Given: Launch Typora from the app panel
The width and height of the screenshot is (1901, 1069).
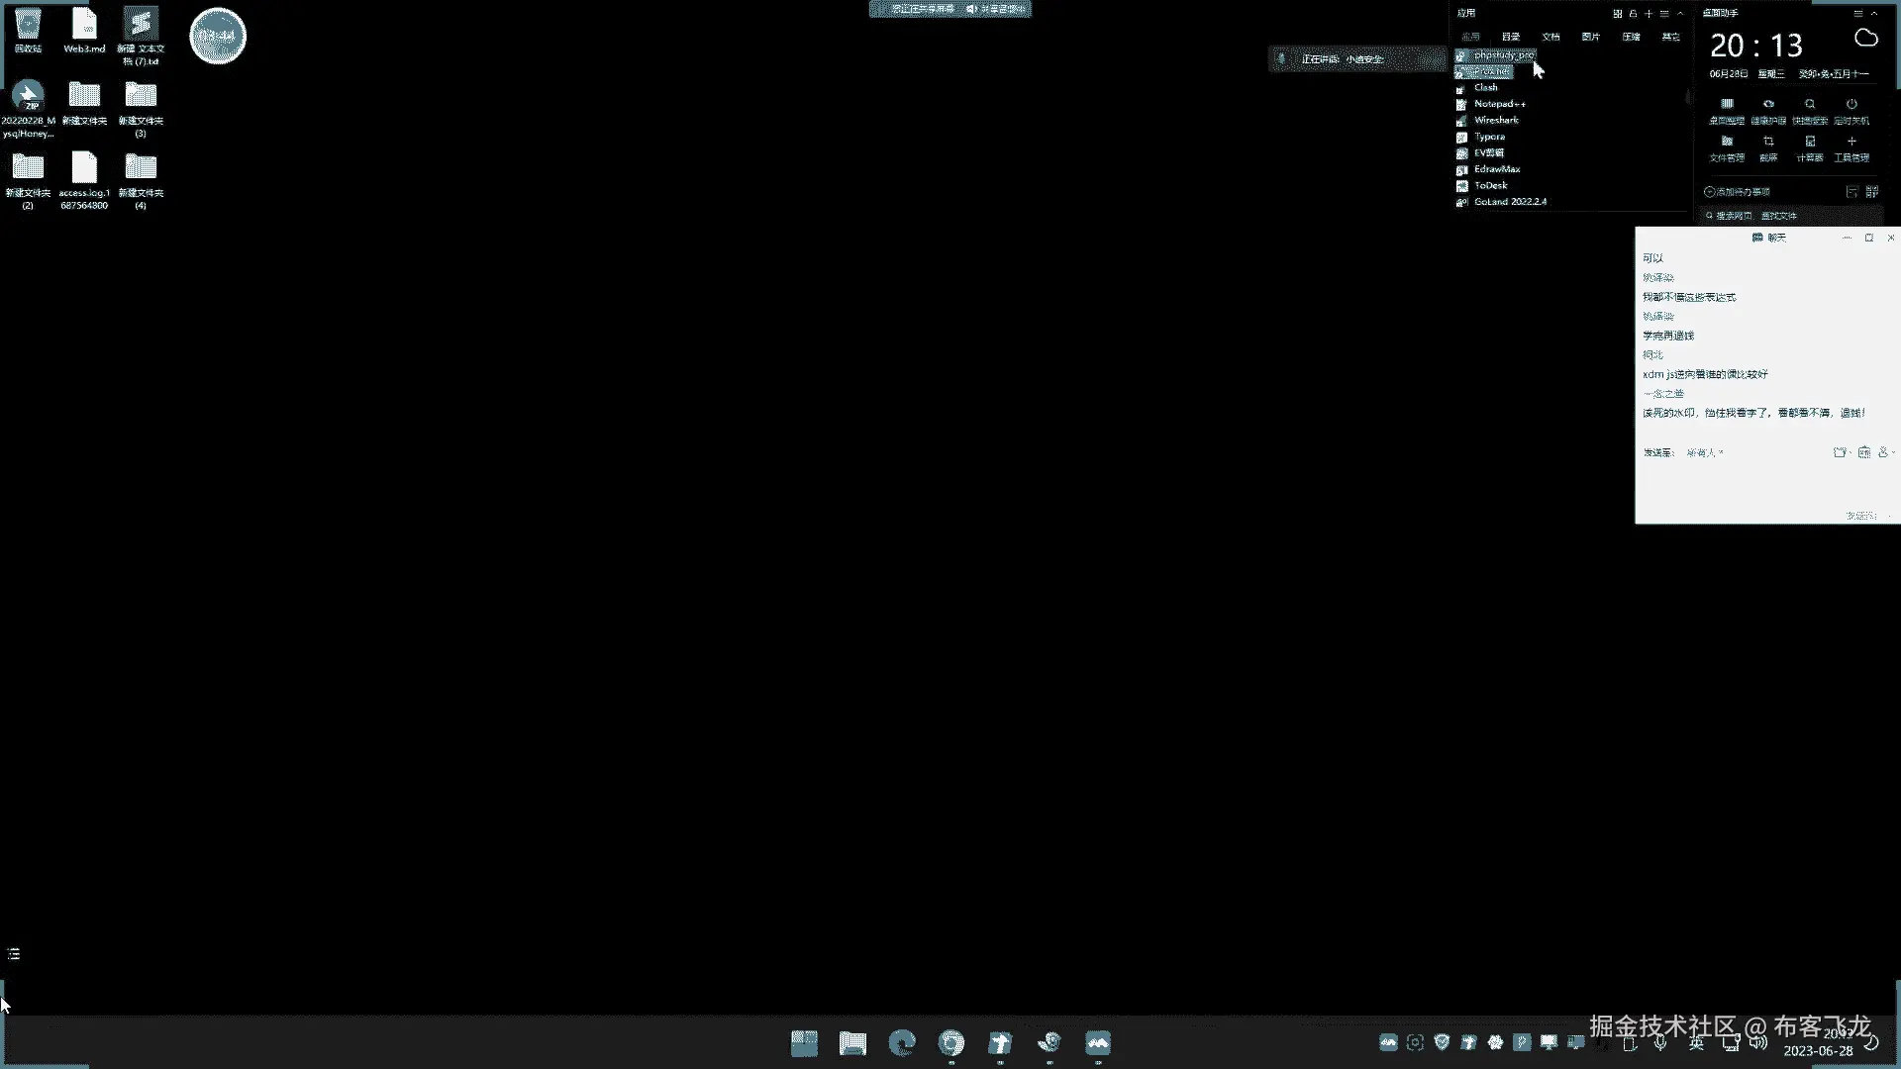Looking at the screenshot, I should click(1489, 137).
